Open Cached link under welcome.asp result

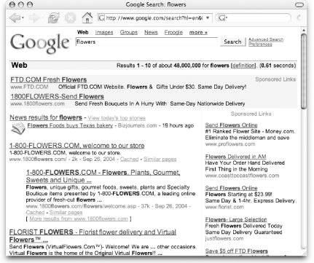(35, 213)
